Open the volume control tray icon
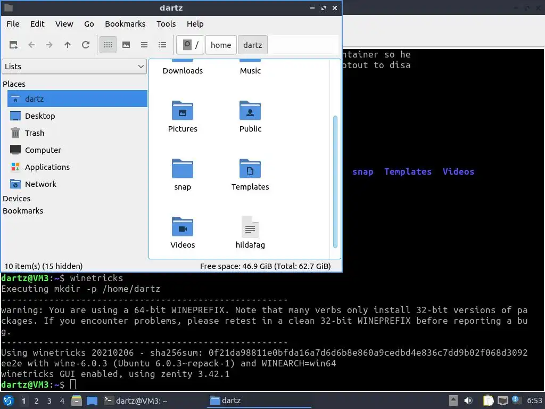Viewport: 545px width, 409px height. tap(468, 400)
